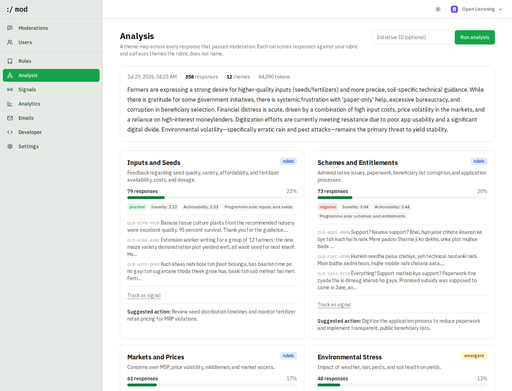Click response ID OLB-H4TP-DPXX
The height and width of the screenshot is (391, 512).
pyautogui.click(x=143, y=264)
